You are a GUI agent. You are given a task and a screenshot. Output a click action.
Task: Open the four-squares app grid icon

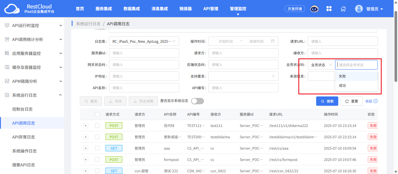pyautogui.click(x=329, y=9)
